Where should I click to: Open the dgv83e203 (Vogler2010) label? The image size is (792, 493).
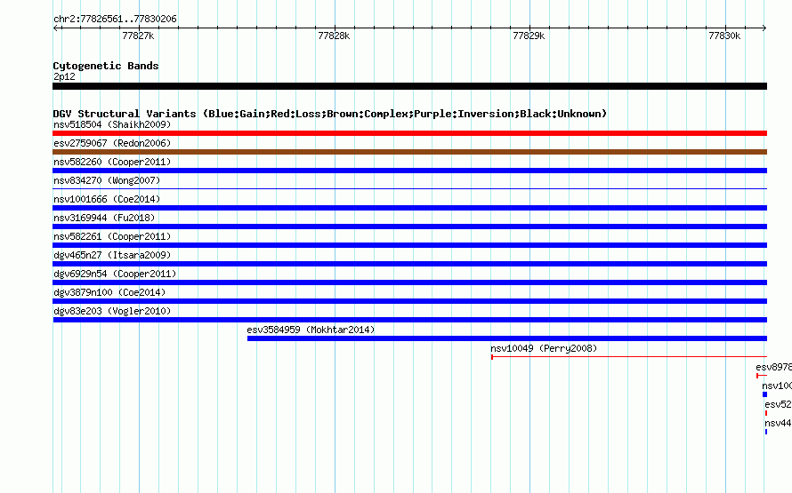[112, 311]
